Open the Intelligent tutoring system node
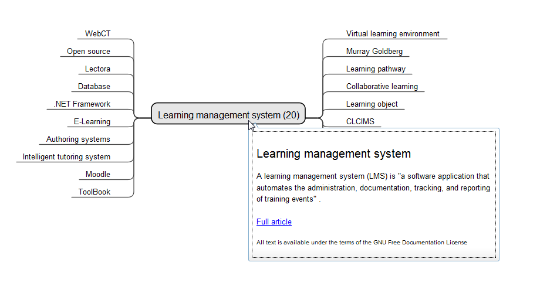This screenshot has width=540, height=293. (66, 157)
